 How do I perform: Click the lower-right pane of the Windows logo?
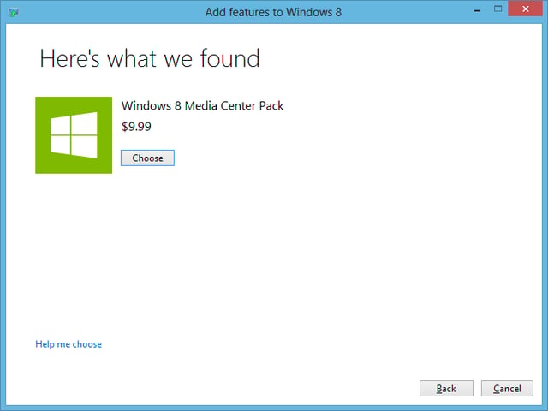click(x=84, y=146)
